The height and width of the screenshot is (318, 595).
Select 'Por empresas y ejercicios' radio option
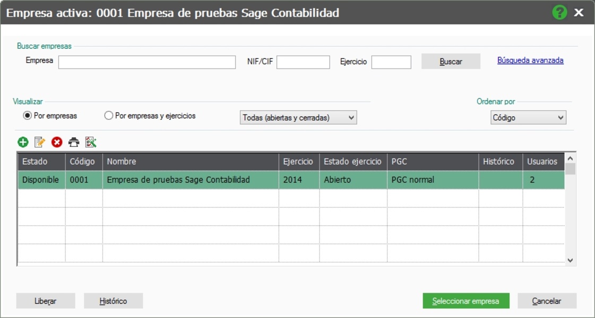tap(109, 116)
